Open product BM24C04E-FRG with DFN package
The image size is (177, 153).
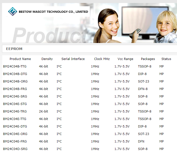coord(15,141)
